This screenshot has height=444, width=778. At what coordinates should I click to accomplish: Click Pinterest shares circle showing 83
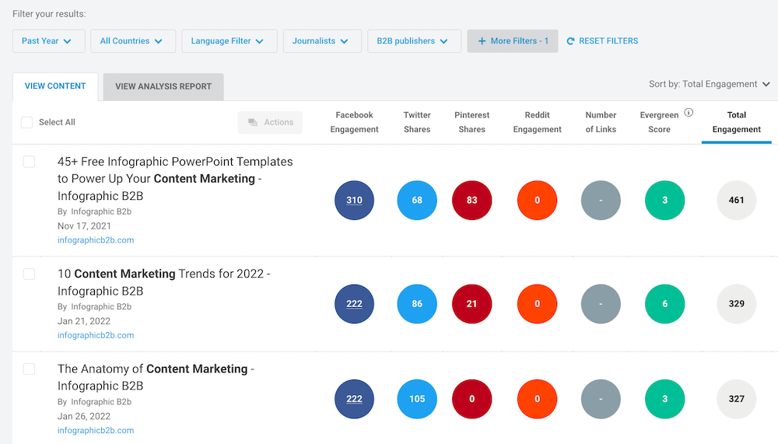tap(471, 200)
